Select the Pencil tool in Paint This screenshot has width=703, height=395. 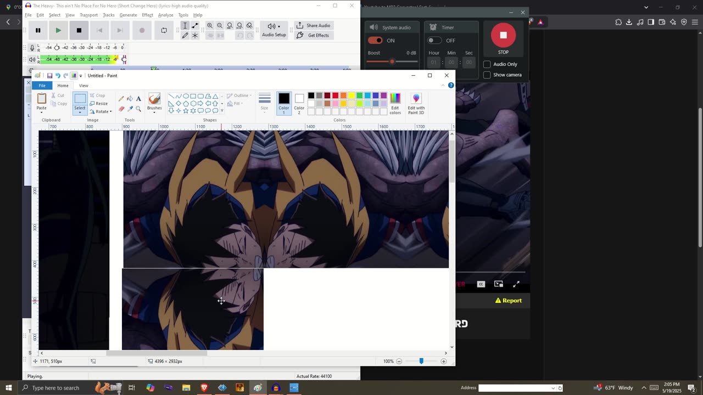click(x=121, y=99)
